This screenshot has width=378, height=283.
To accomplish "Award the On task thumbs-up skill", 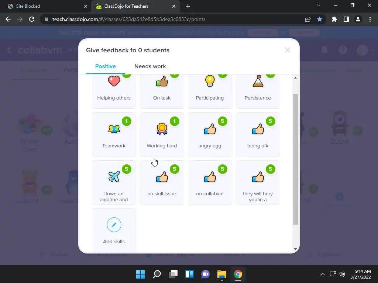I will pos(162,91).
